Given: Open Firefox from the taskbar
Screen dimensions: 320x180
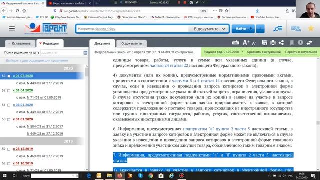Looking at the screenshot, I should tap(120, 175).
